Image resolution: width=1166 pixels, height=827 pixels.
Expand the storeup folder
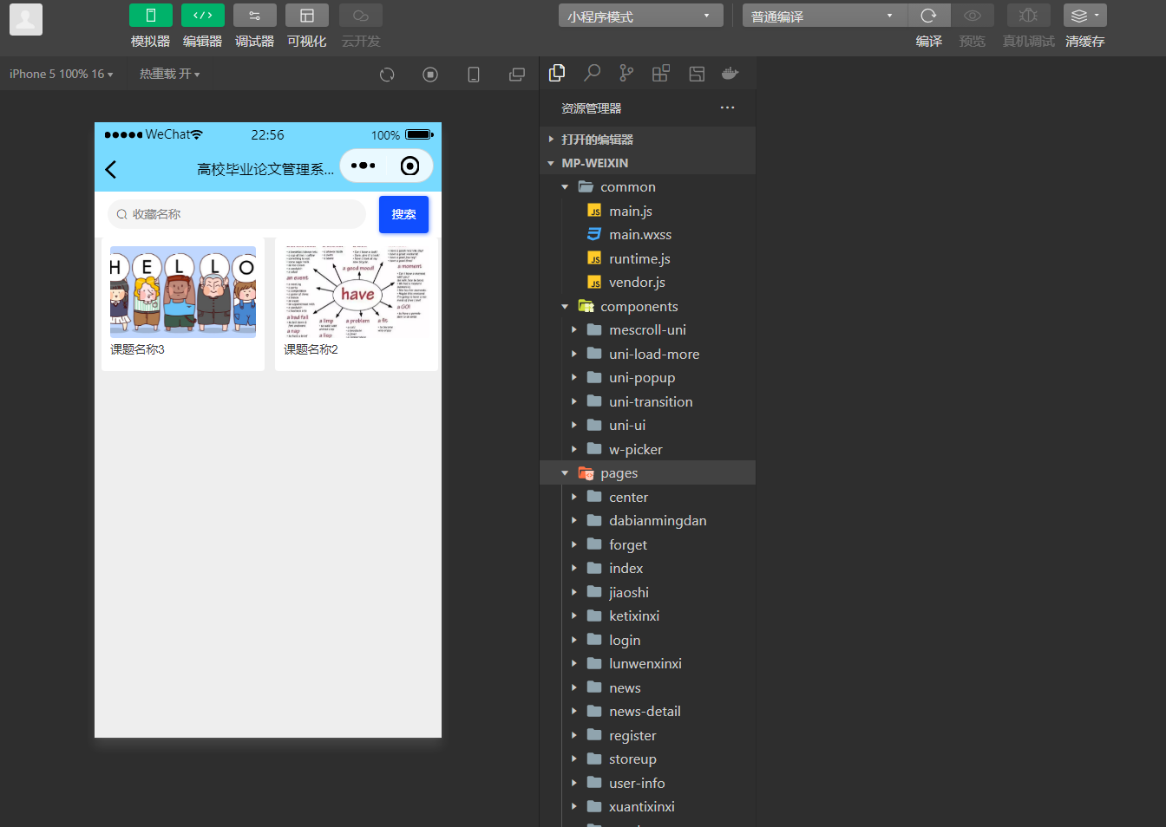[647, 759]
